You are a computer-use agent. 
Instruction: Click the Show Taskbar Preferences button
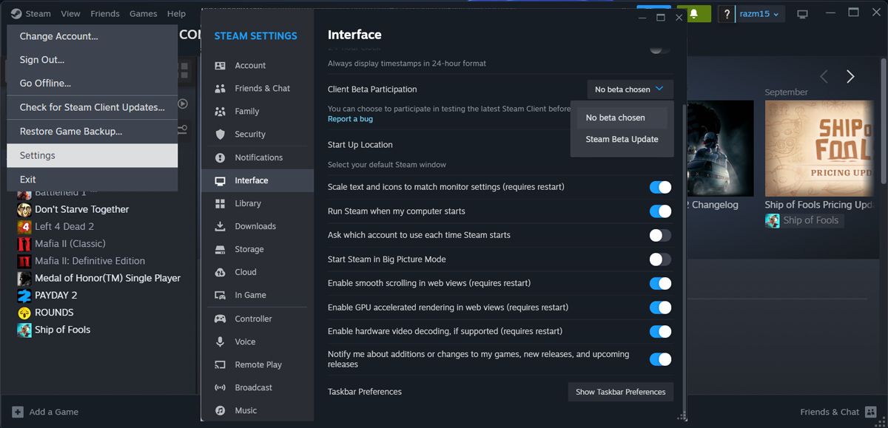[x=620, y=392]
